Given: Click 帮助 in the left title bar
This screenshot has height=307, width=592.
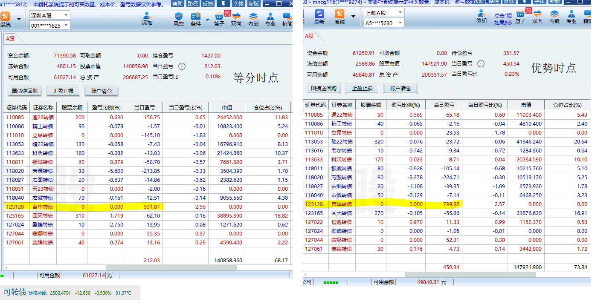Looking at the screenshot, I should coord(177,3).
